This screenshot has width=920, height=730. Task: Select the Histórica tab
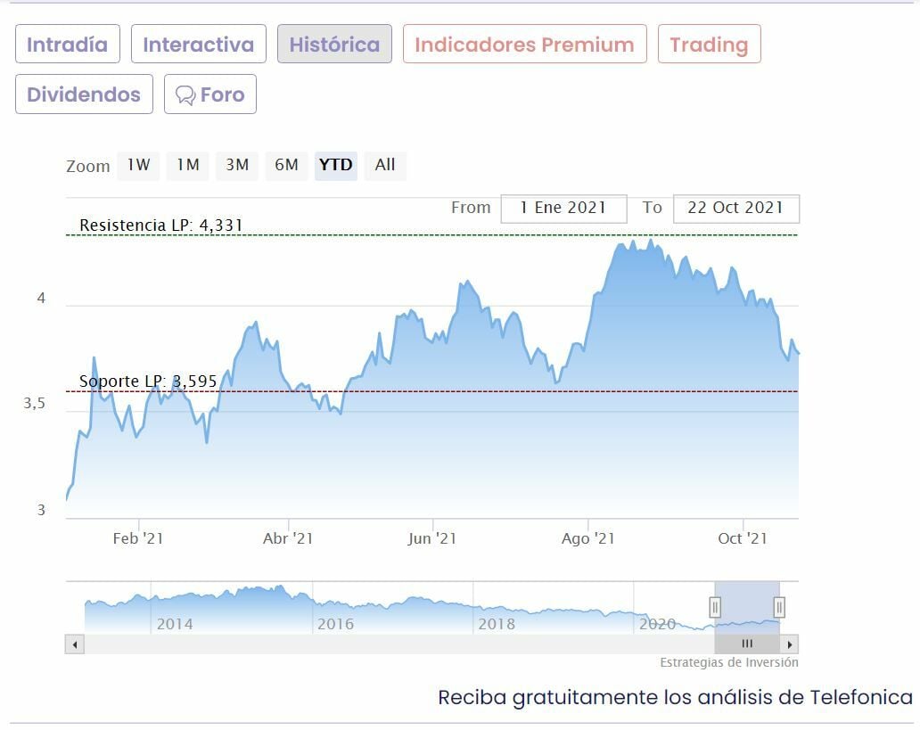coord(334,45)
